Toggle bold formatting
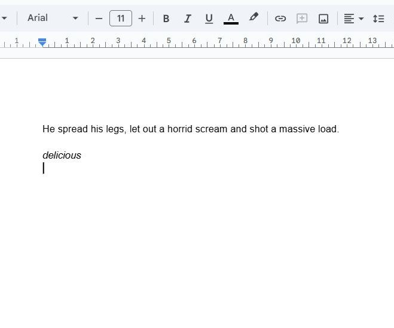 click(x=166, y=19)
